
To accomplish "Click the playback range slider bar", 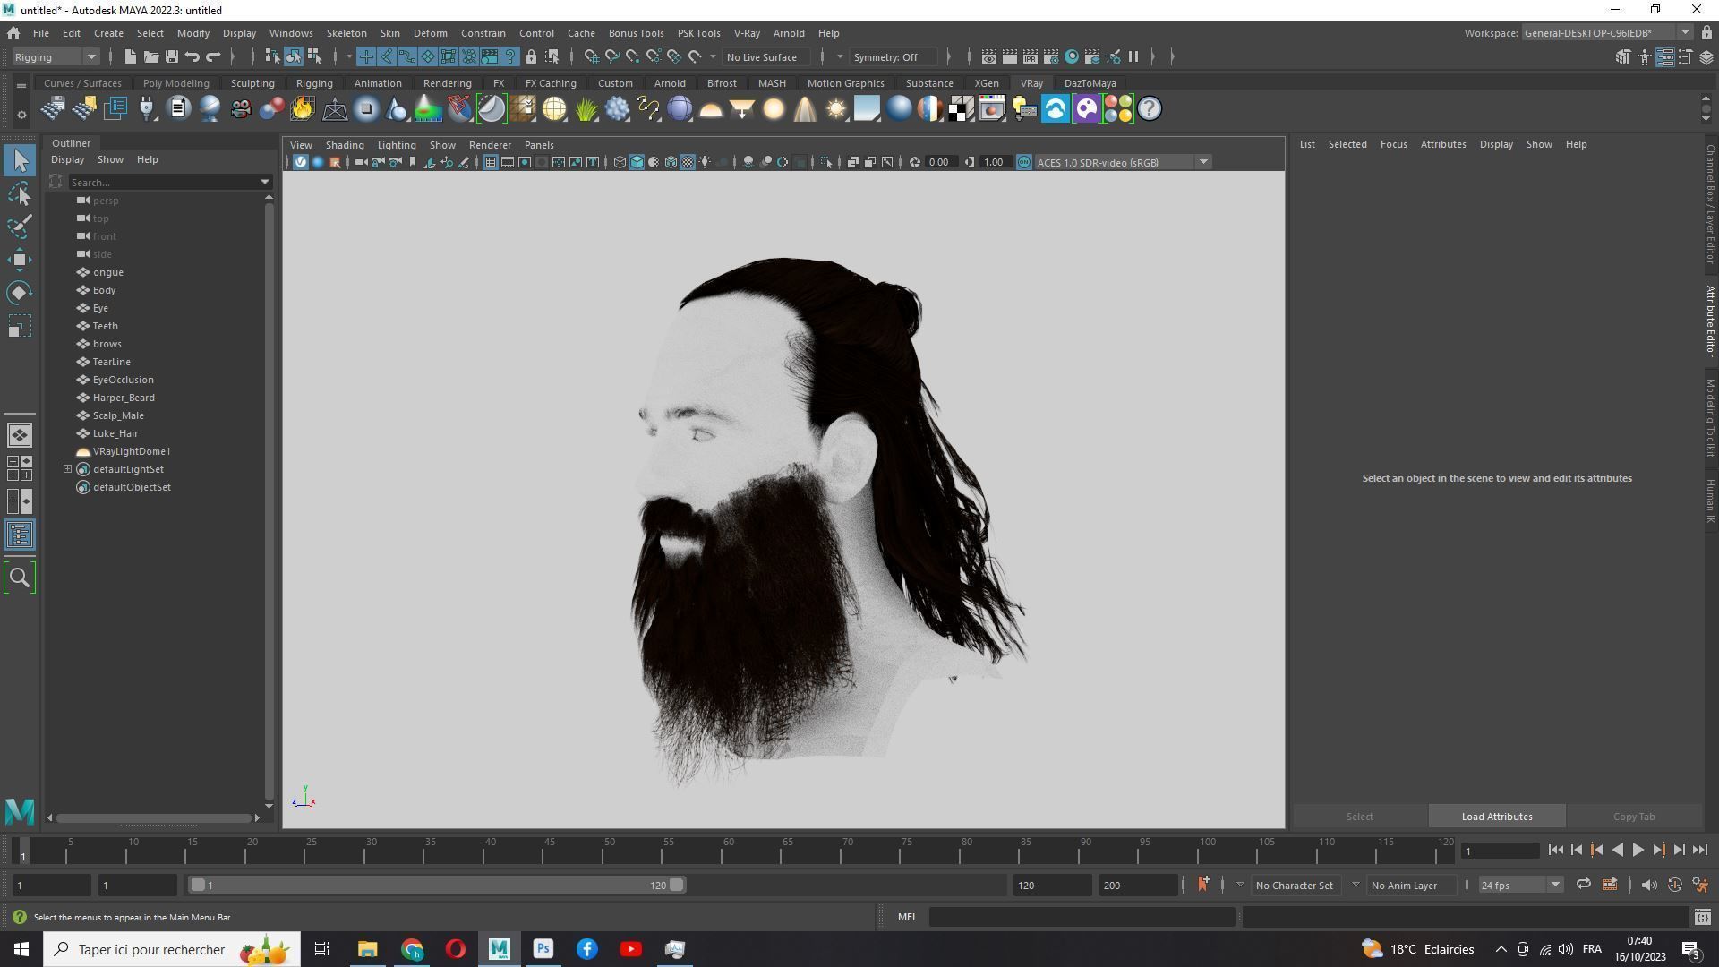I will pos(437,886).
